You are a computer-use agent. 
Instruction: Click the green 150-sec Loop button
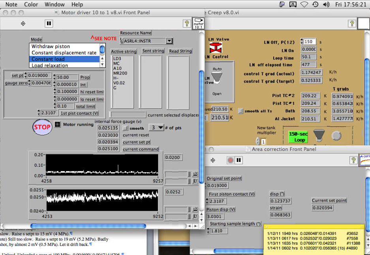(298, 137)
